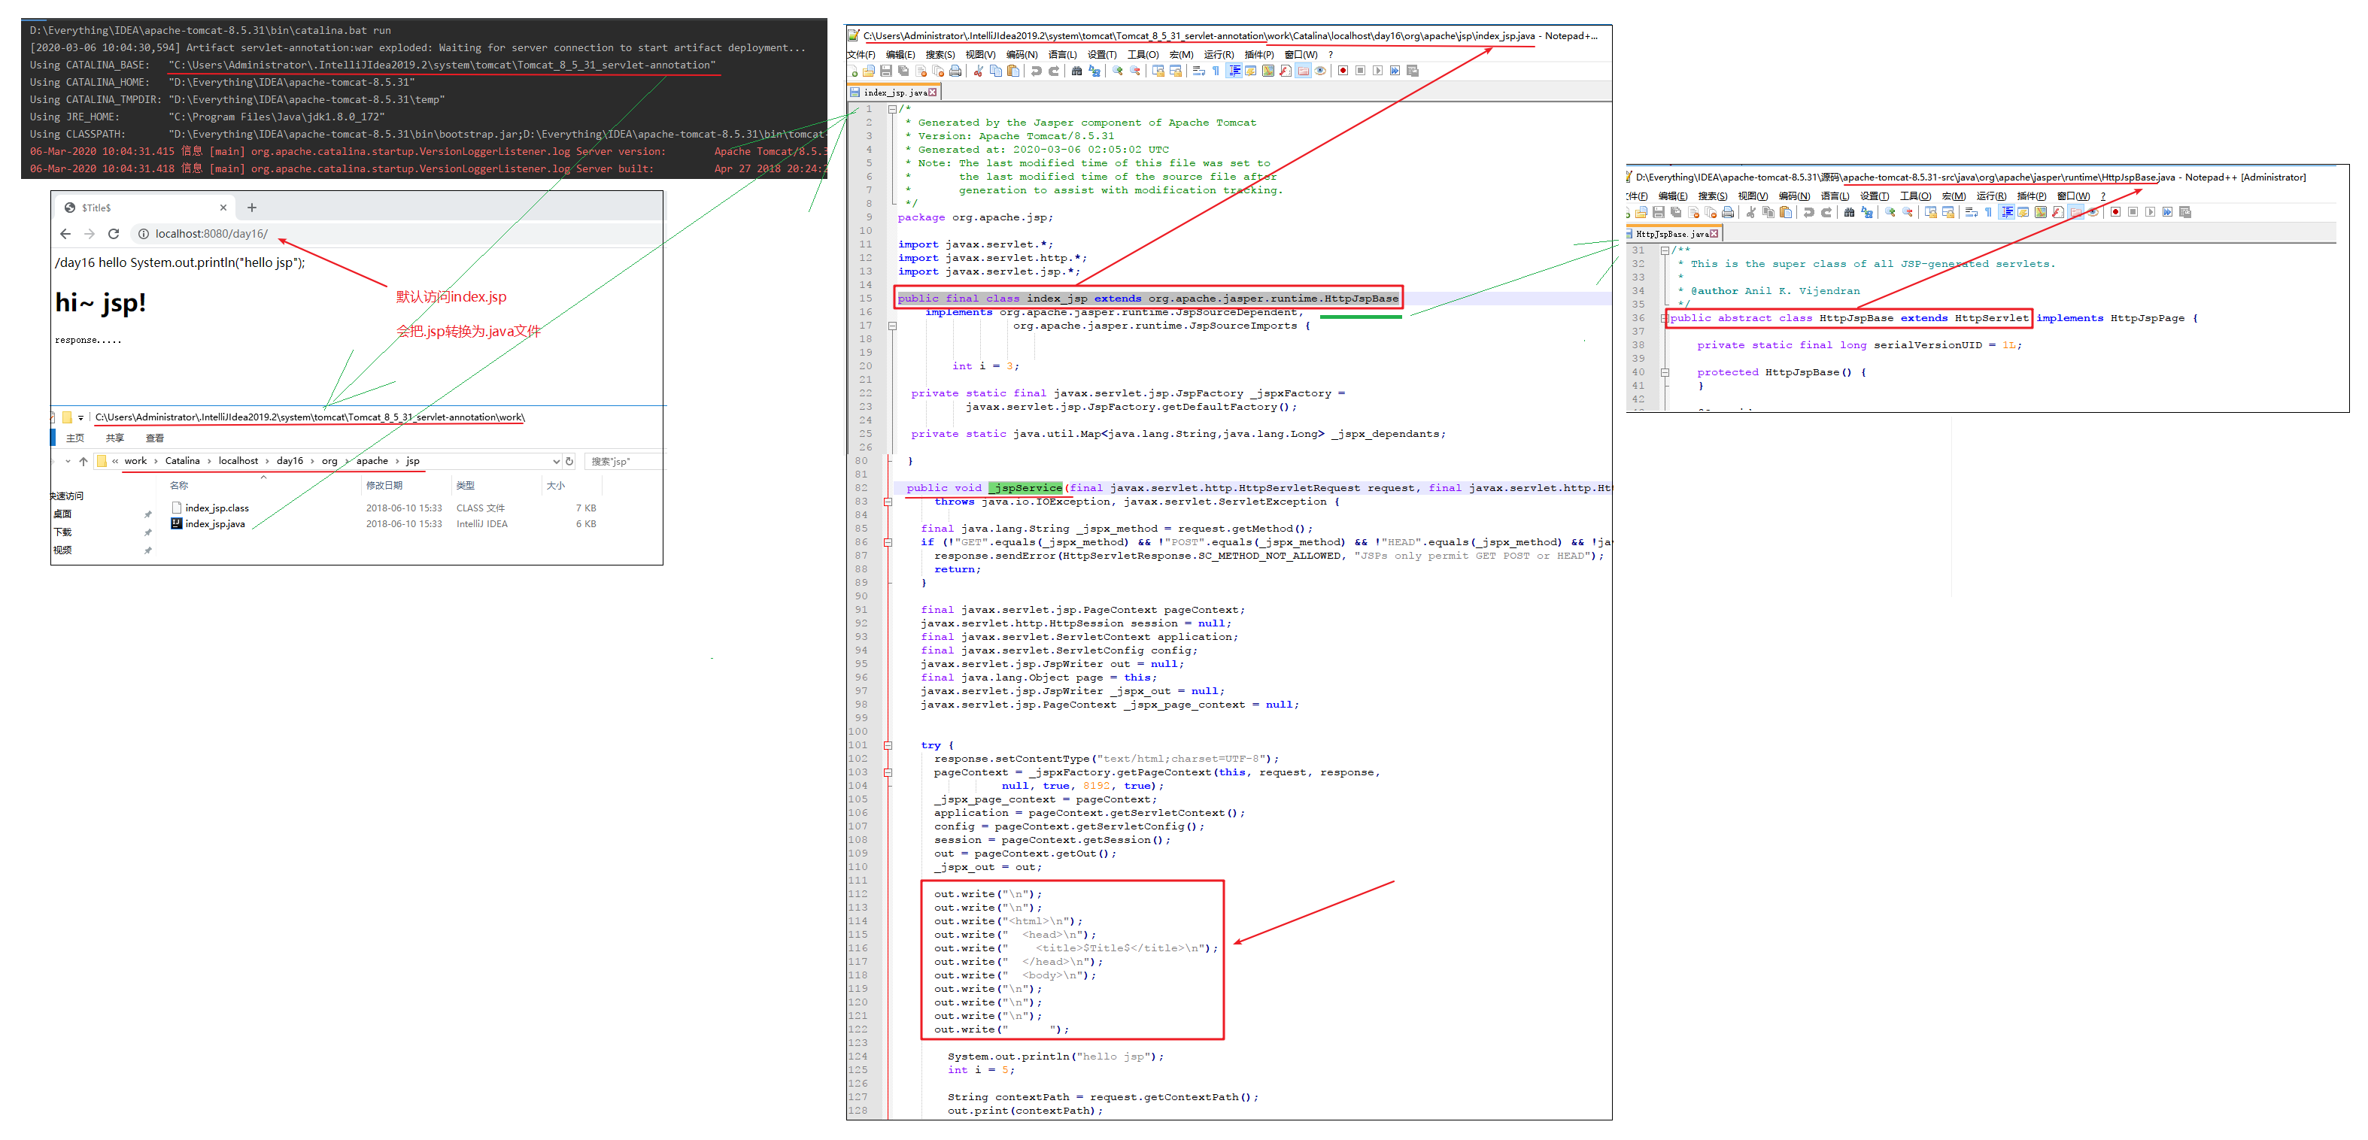Click Undo arrow in index_jsp.java Notepad++ toolbar
The height and width of the screenshot is (1140, 2368).
click(1036, 71)
